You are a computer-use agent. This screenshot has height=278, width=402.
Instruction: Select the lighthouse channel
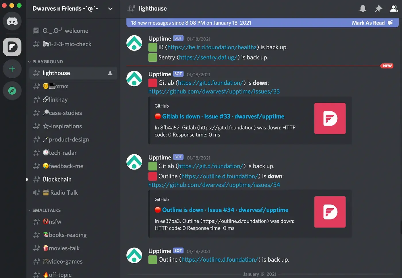73,73
